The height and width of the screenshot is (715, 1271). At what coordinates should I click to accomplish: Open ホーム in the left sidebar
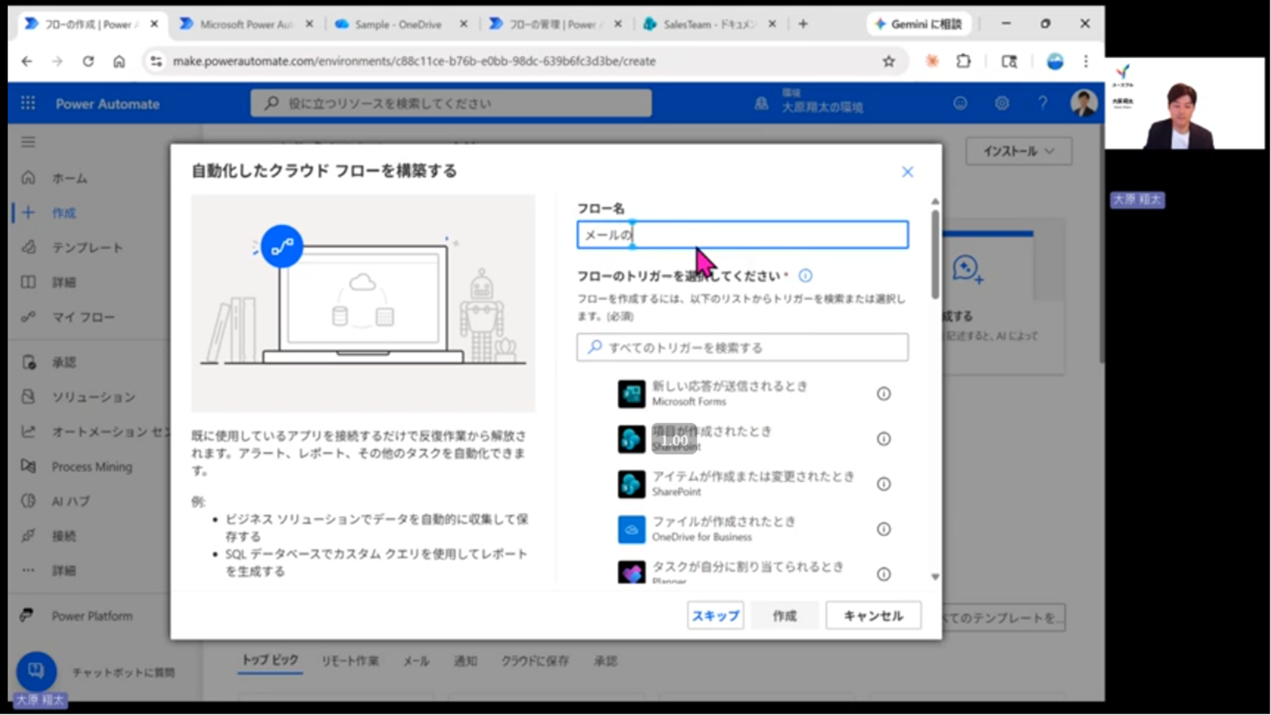pos(69,178)
